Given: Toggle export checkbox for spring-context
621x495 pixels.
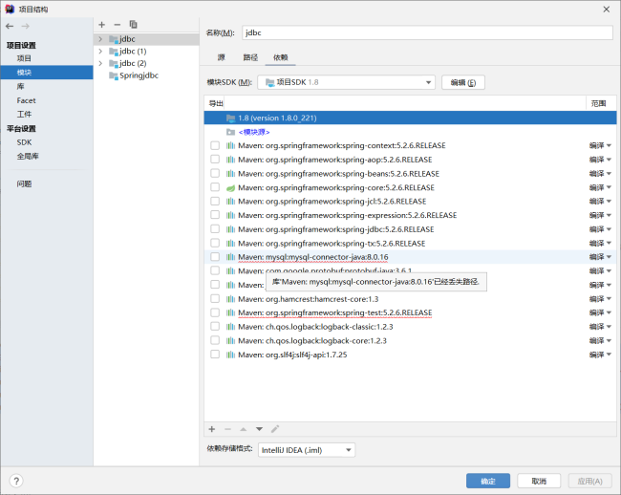Looking at the screenshot, I should click(x=215, y=145).
